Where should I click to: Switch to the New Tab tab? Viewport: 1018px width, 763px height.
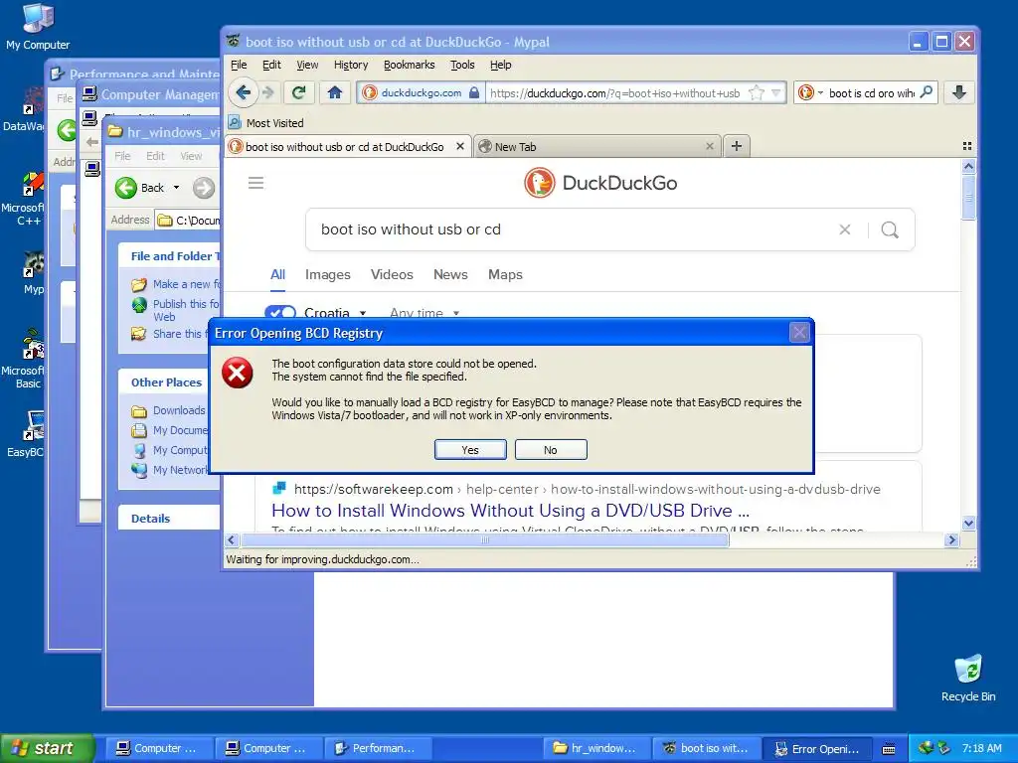pyautogui.click(x=591, y=147)
